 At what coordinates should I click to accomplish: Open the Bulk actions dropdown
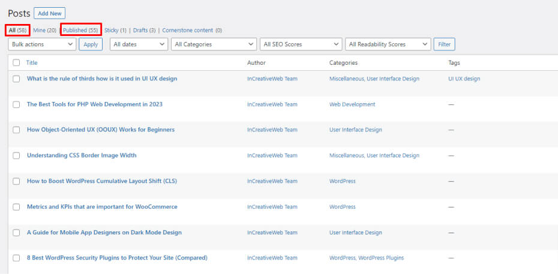tap(42, 44)
